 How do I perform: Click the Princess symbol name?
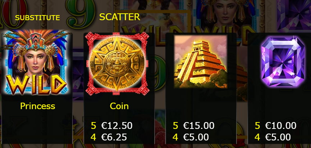tap(37, 106)
